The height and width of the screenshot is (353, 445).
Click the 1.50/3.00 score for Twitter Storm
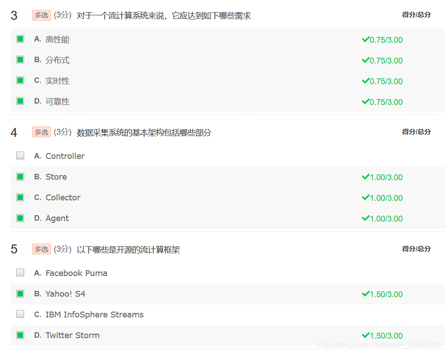click(x=386, y=336)
